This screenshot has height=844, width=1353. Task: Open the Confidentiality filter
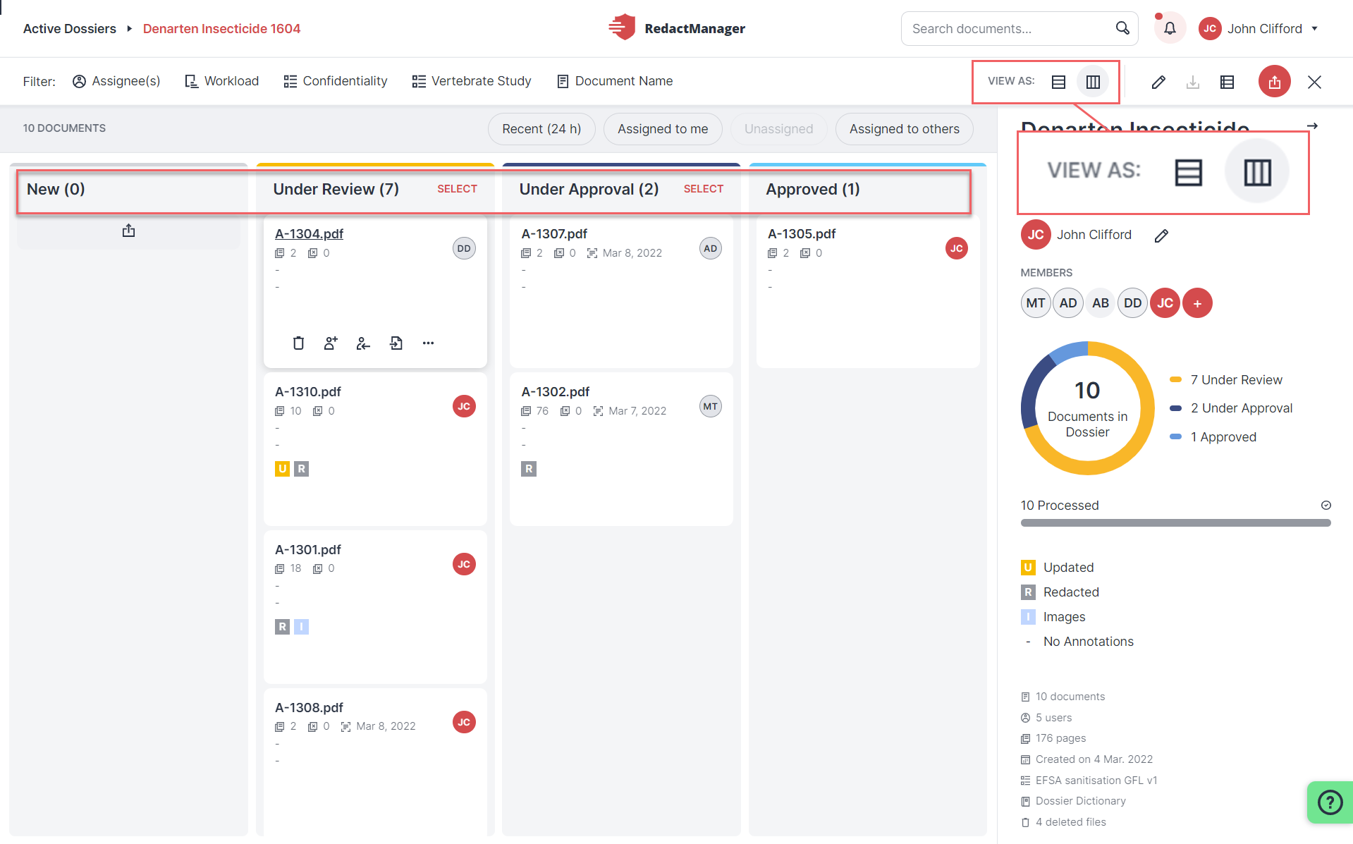[x=336, y=81]
